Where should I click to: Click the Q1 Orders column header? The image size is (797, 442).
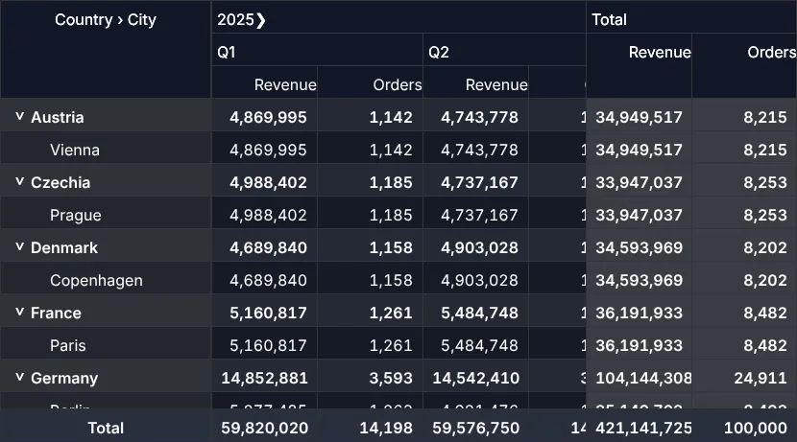pyautogui.click(x=370, y=84)
